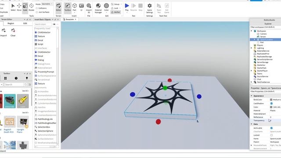Expand the TextChatService node in Explorer
281x158 pixels.
coord(252,82)
